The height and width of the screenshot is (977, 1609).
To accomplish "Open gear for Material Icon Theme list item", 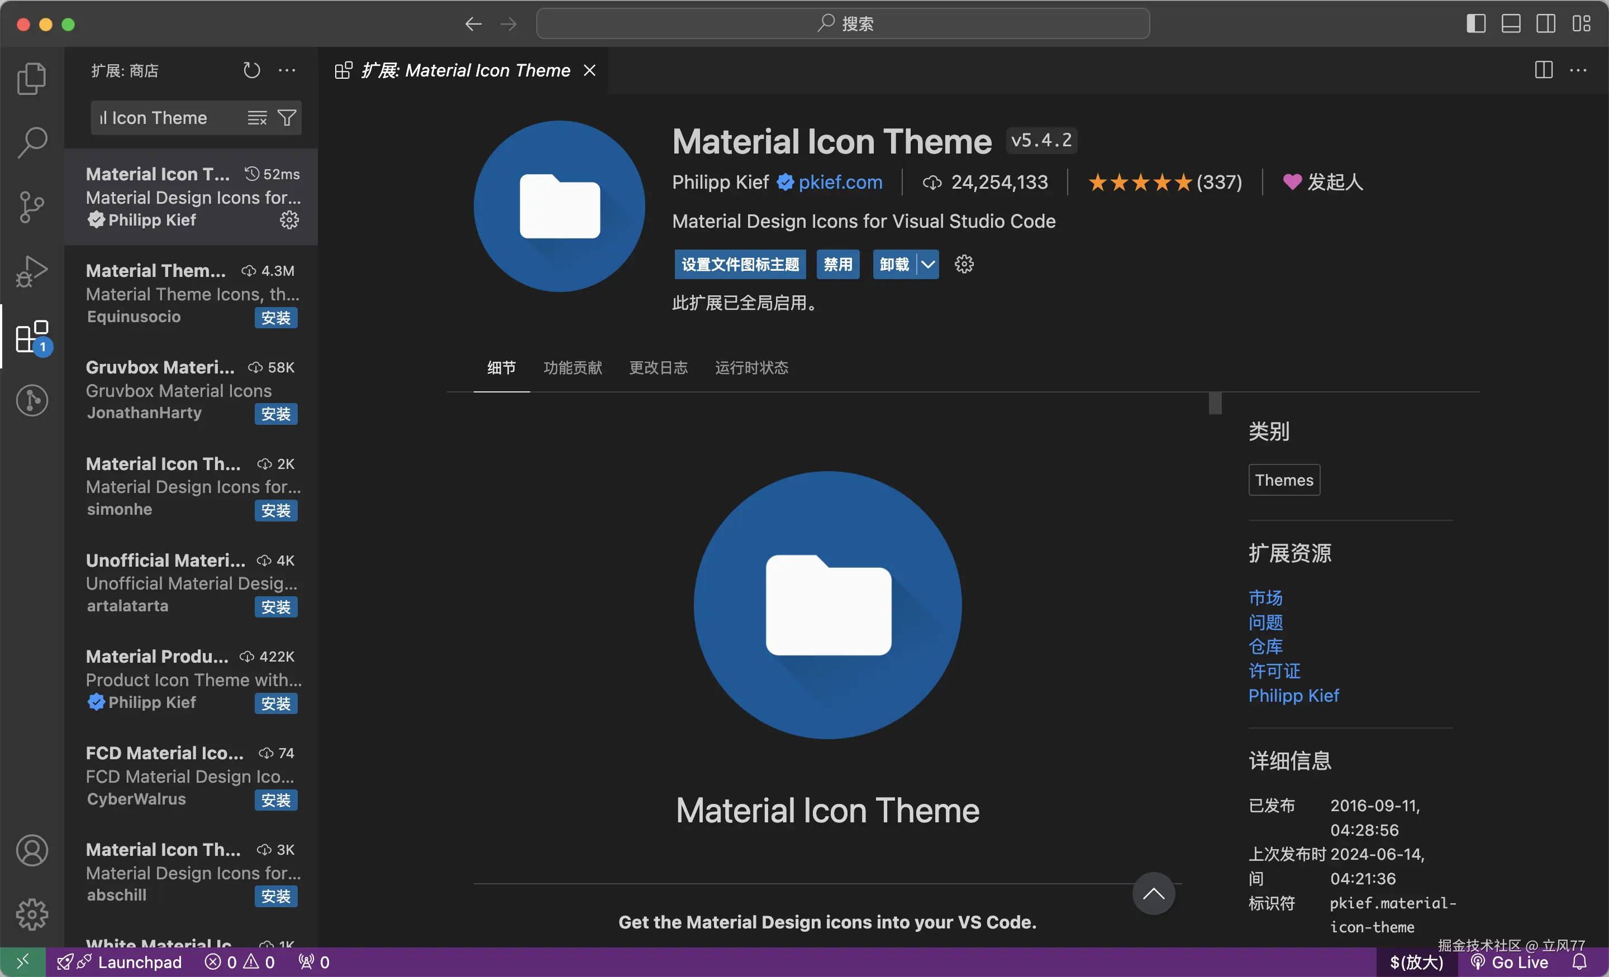I will coord(289,220).
